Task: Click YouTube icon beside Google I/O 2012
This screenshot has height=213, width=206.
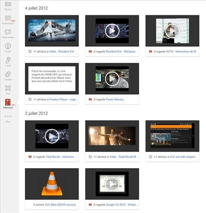Action: click(90, 205)
